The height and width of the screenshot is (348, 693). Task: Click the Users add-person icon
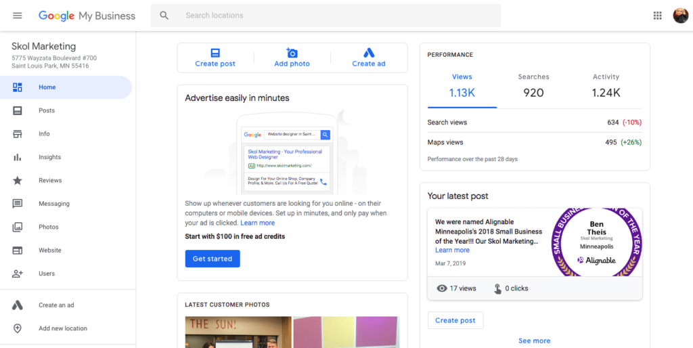pos(17,274)
